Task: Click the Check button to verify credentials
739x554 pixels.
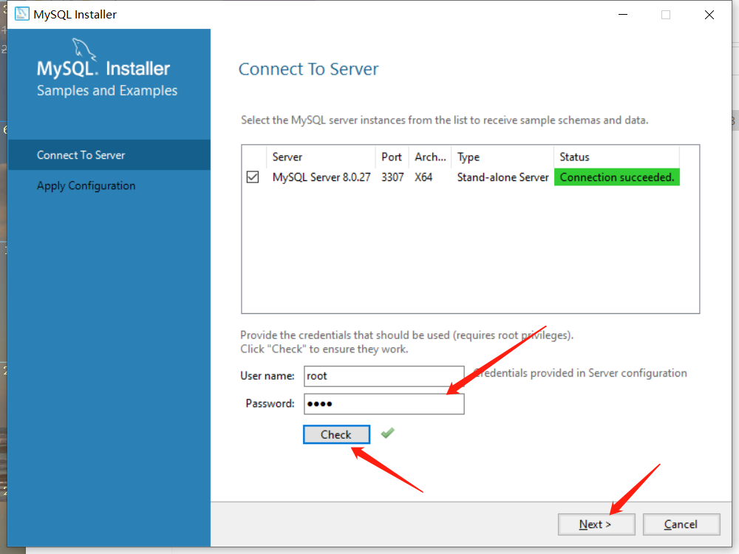Action: click(x=336, y=434)
